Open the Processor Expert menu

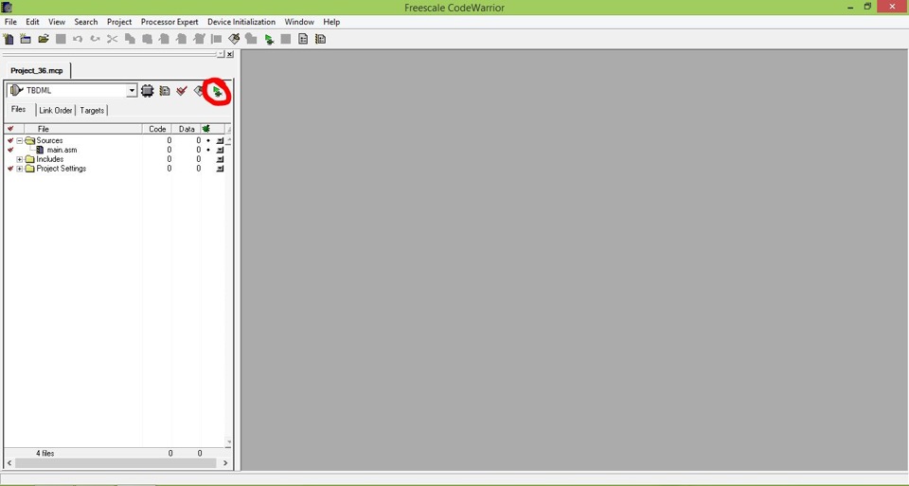click(169, 22)
